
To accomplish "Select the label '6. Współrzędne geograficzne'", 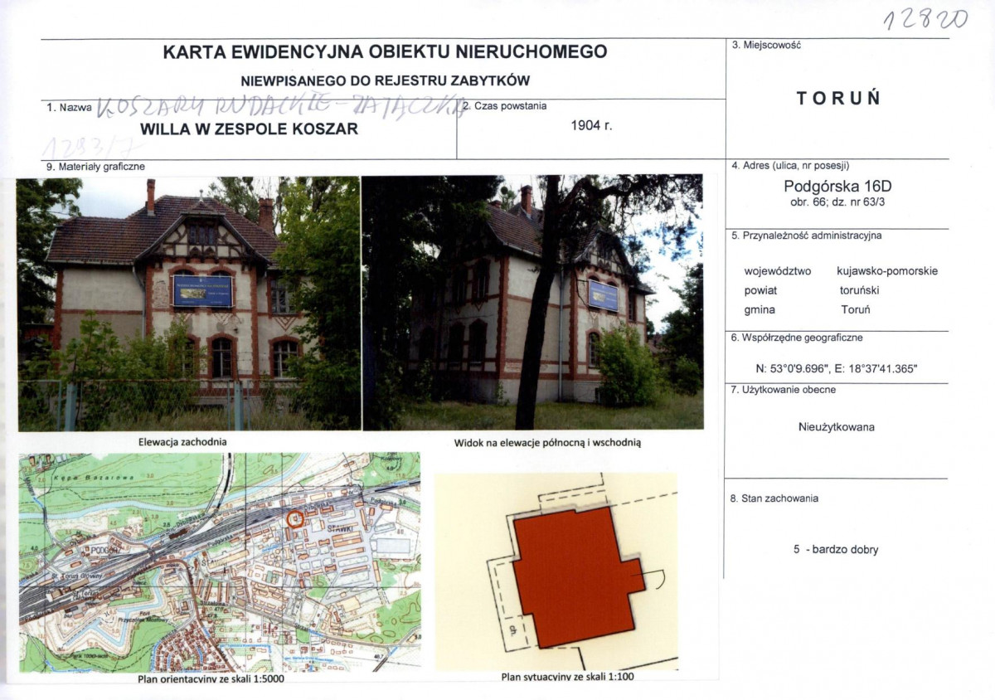I will click(797, 338).
